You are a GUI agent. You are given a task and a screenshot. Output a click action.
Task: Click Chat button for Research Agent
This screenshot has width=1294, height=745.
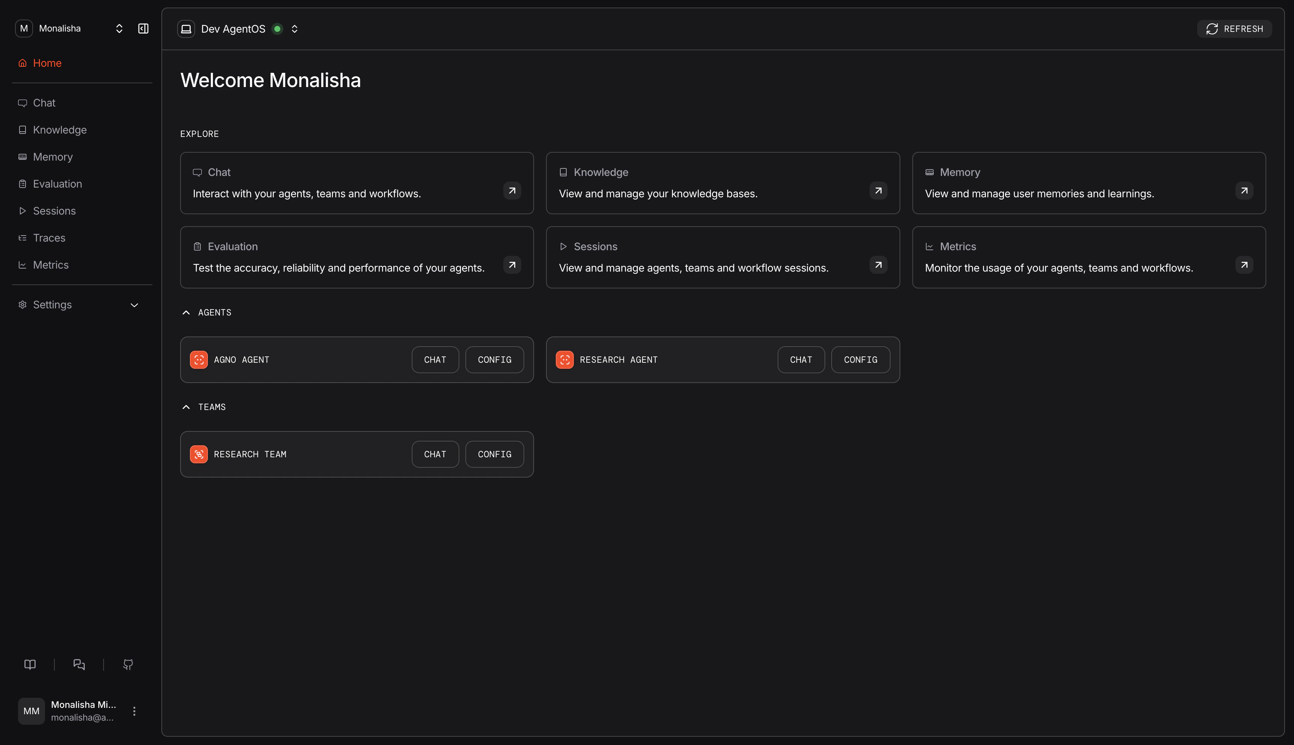click(801, 360)
